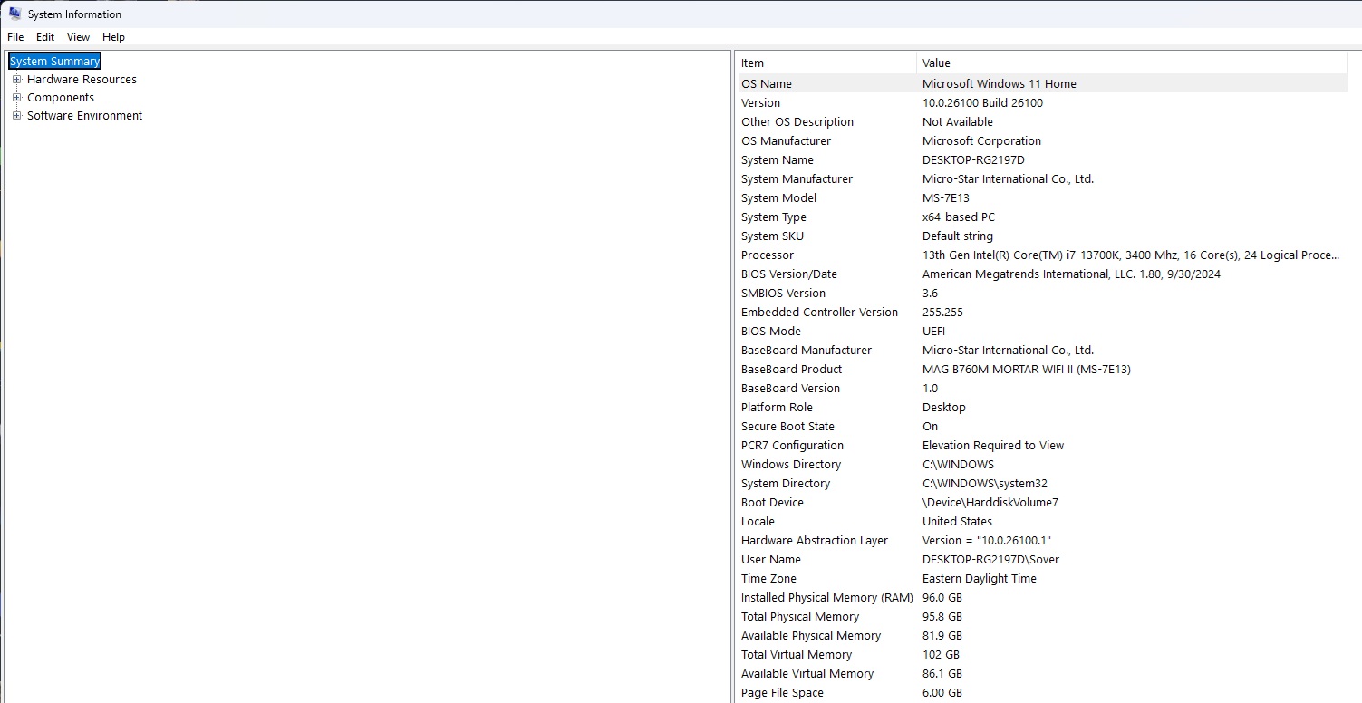Select the Processor item
Screen dimensions: 1362x703
coord(768,255)
